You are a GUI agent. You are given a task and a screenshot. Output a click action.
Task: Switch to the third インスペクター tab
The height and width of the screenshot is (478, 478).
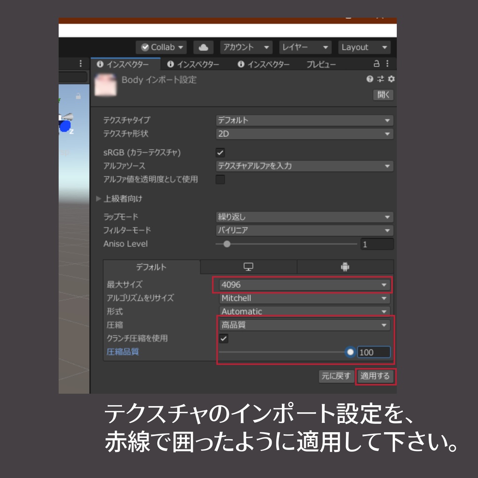[x=264, y=64]
